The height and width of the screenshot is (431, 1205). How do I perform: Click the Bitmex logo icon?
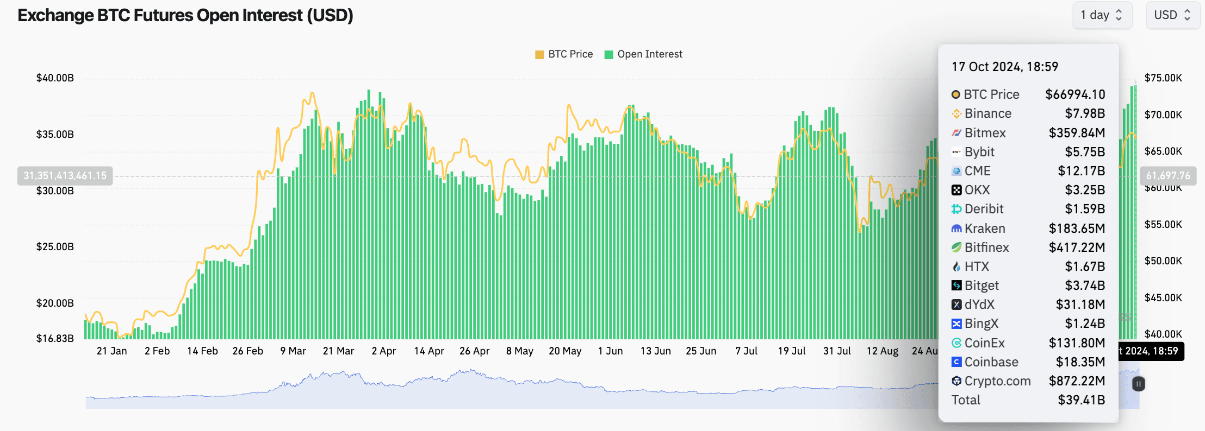[x=956, y=133]
